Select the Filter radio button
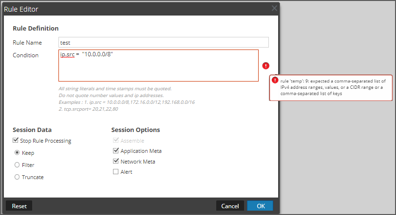 (x=17, y=165)
